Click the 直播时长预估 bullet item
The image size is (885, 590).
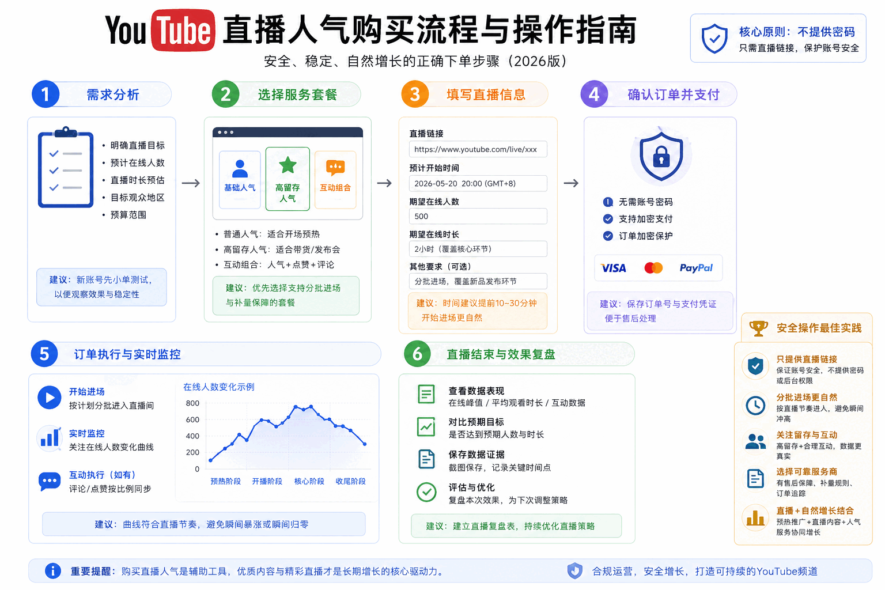(134, 180)
